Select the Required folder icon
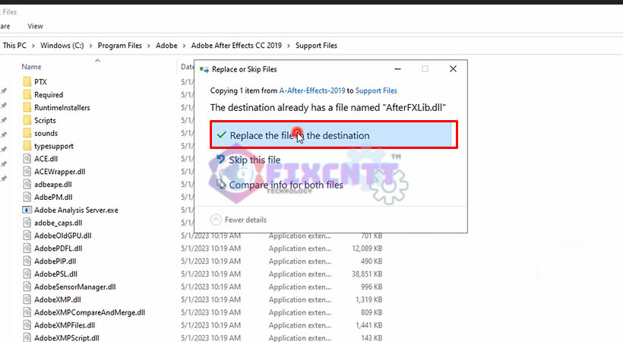The height and width of the screenshot is (342, 623). [27, 95]
